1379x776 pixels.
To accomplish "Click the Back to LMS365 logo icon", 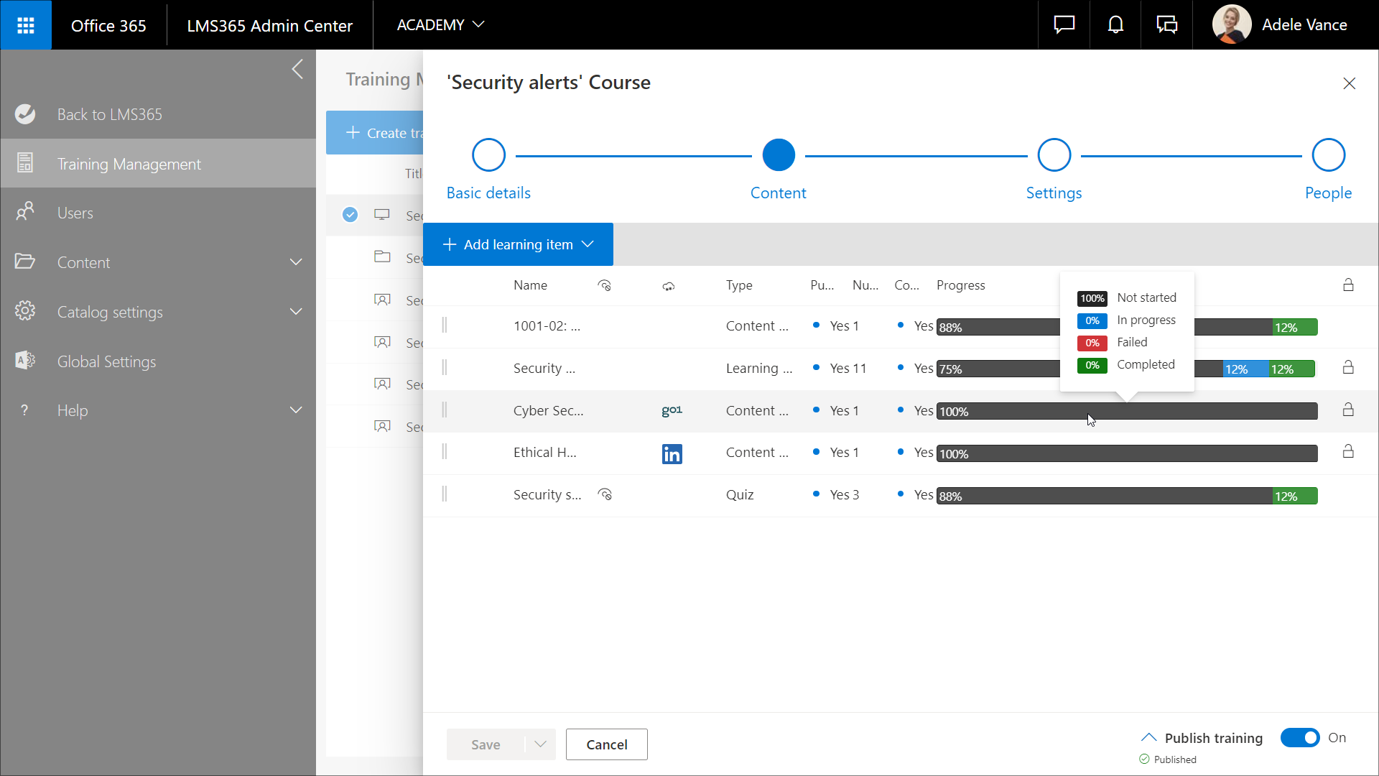I will [25, 114].
